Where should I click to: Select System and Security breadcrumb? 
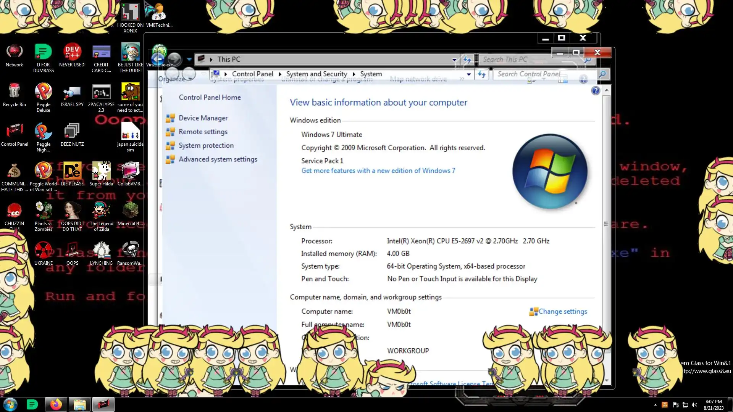(x=316, y=74)
